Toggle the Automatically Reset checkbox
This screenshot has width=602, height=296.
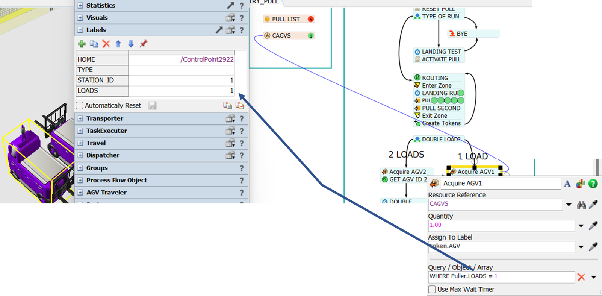tap(80, 106)
